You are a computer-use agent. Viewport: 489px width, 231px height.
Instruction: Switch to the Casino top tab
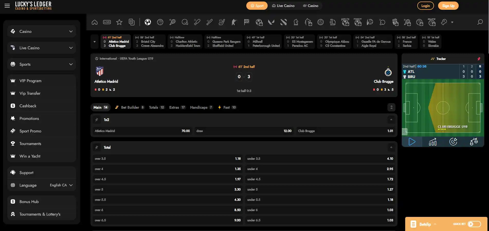coord(311,6)
